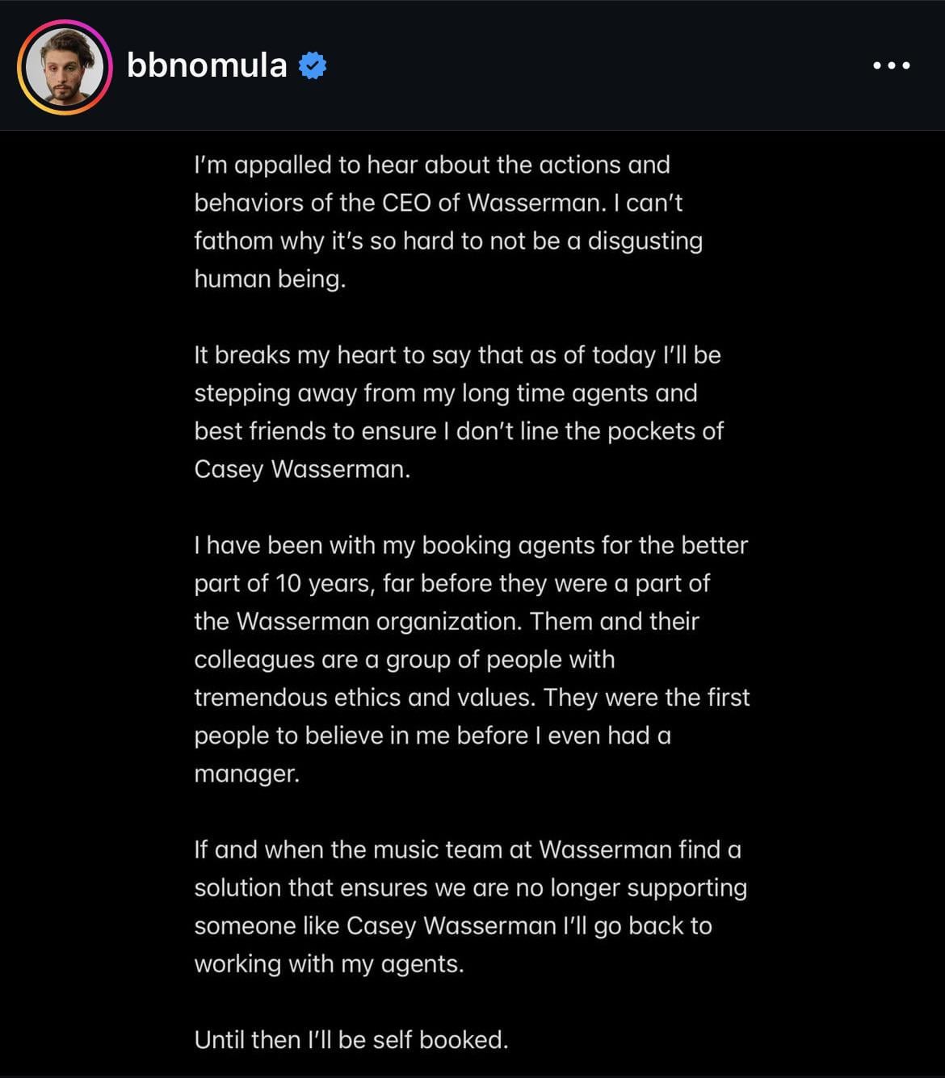Click the single word "manager."

246,774
